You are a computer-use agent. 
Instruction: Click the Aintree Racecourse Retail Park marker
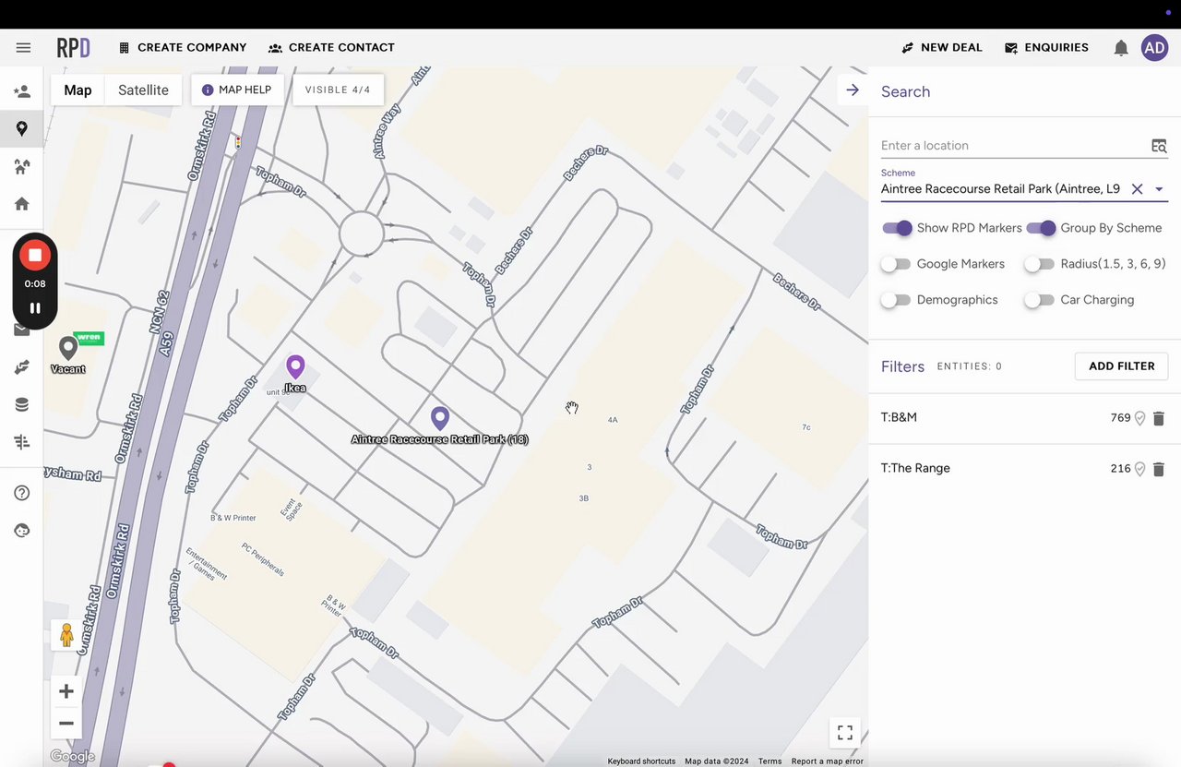coord(440,419)
